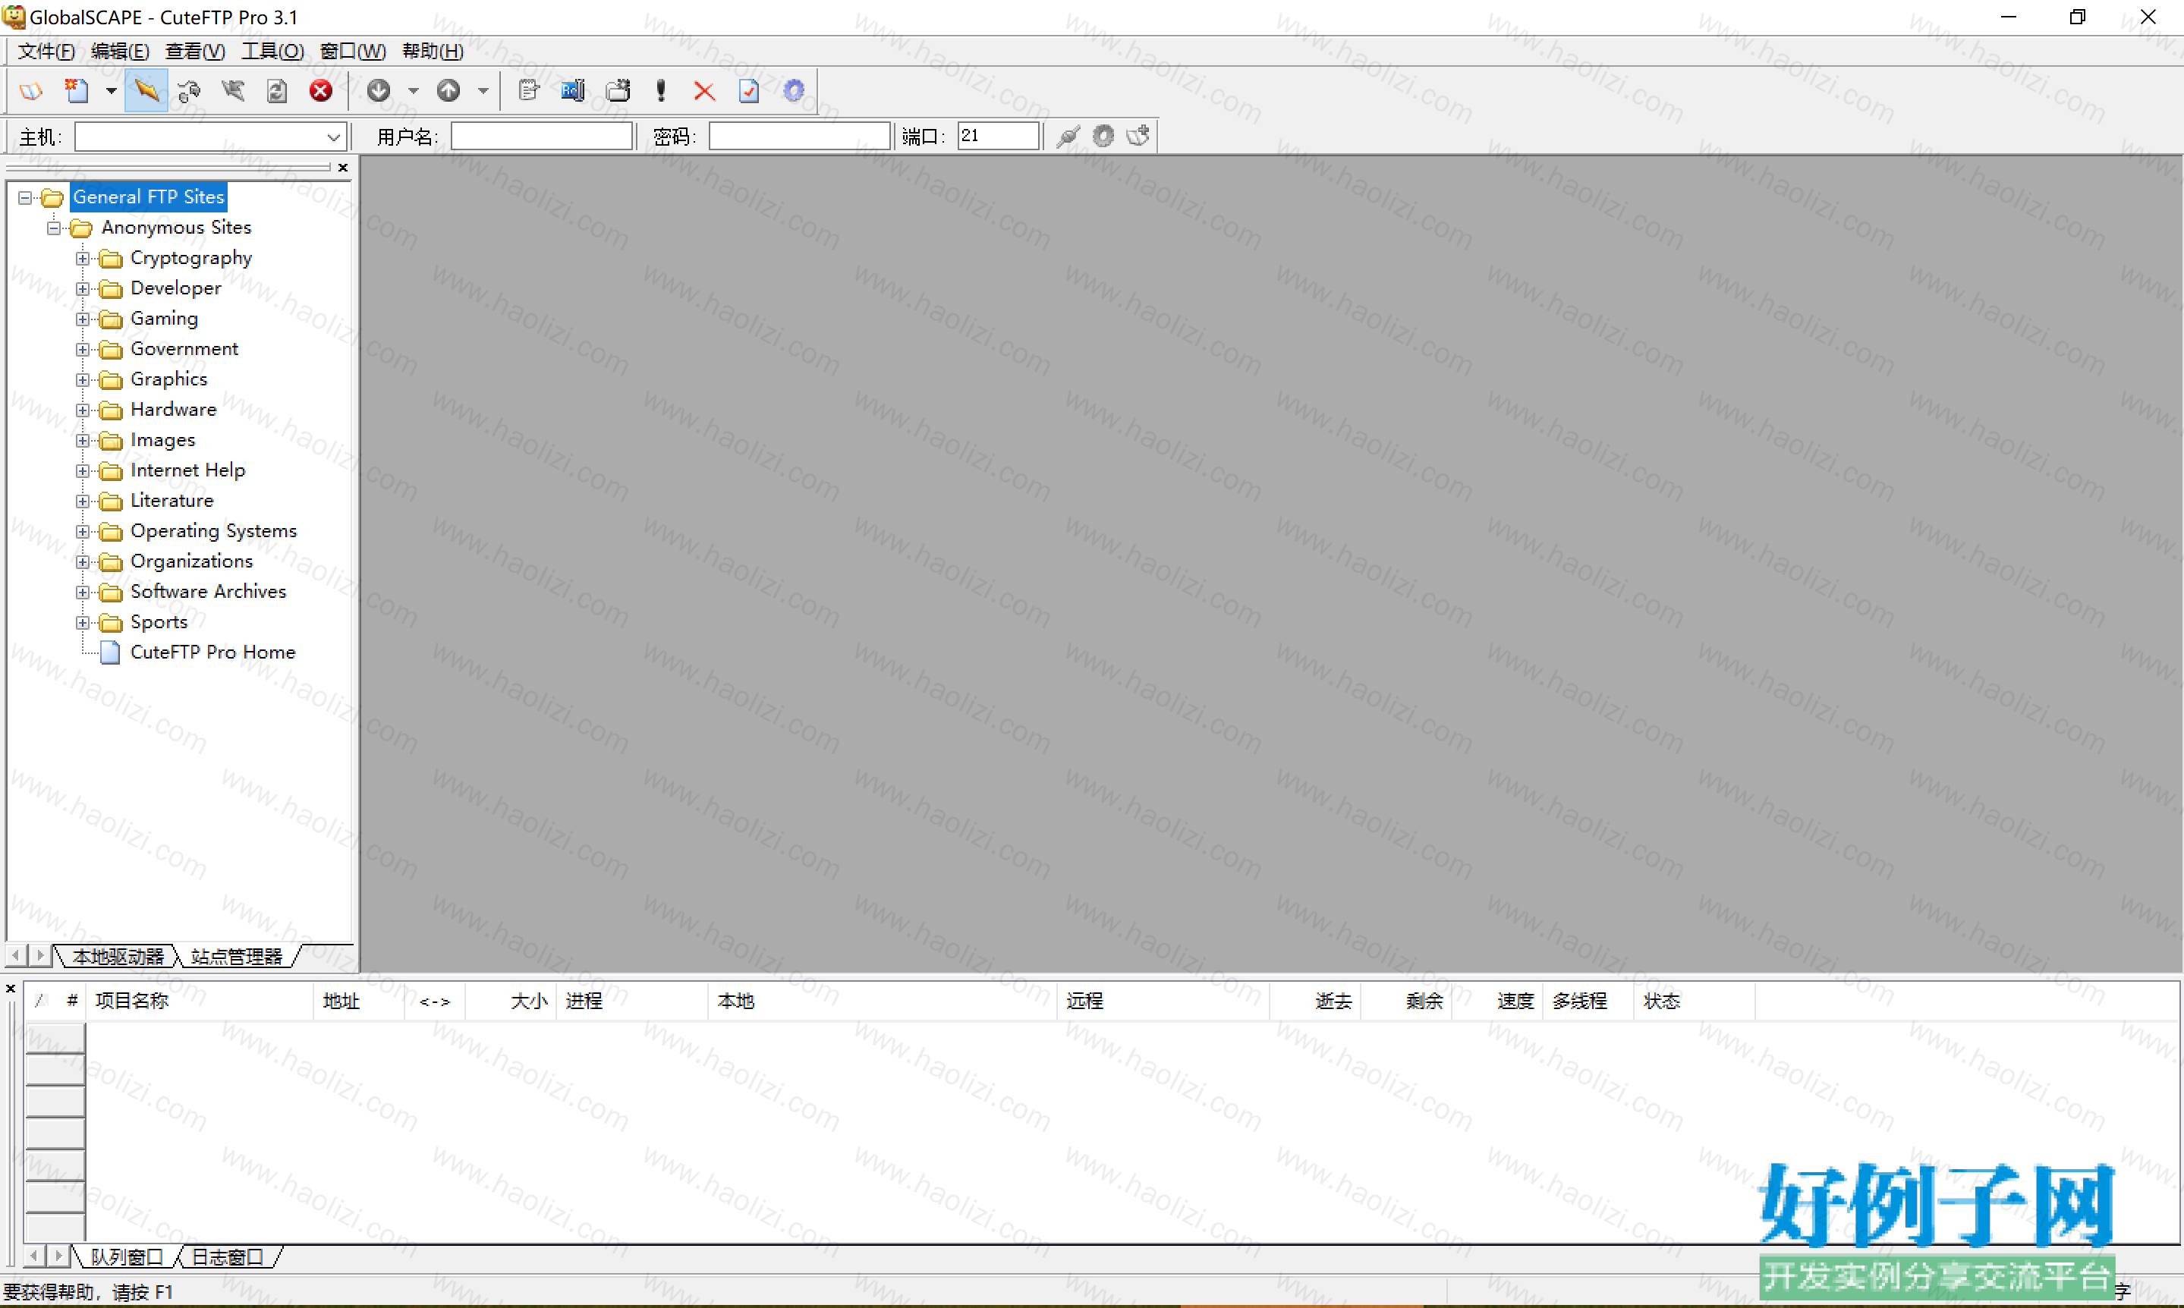The image size is (2184, 1308).
Task: Open the 编辑(E) menu
Action: 120,51
